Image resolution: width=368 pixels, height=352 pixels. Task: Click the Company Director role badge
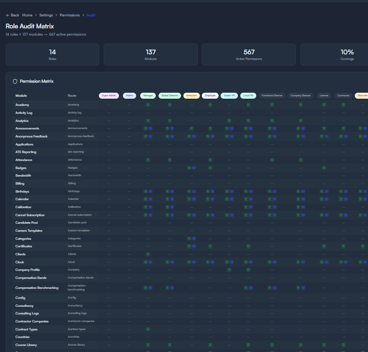click(x=300, y=95)
